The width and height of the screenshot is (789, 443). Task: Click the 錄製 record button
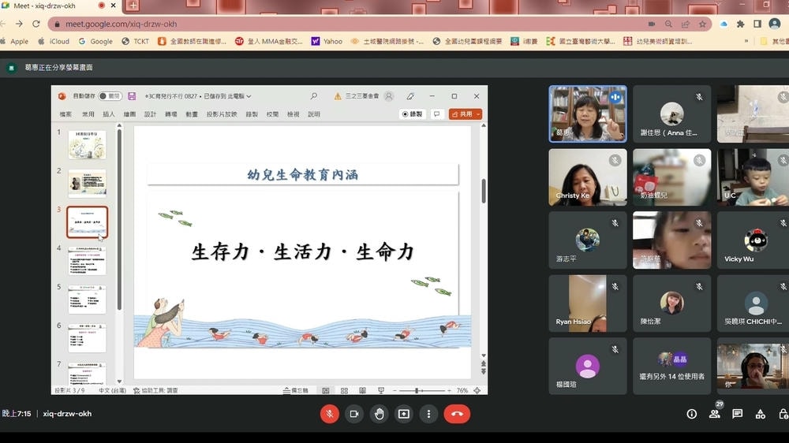tap(413, 114)
